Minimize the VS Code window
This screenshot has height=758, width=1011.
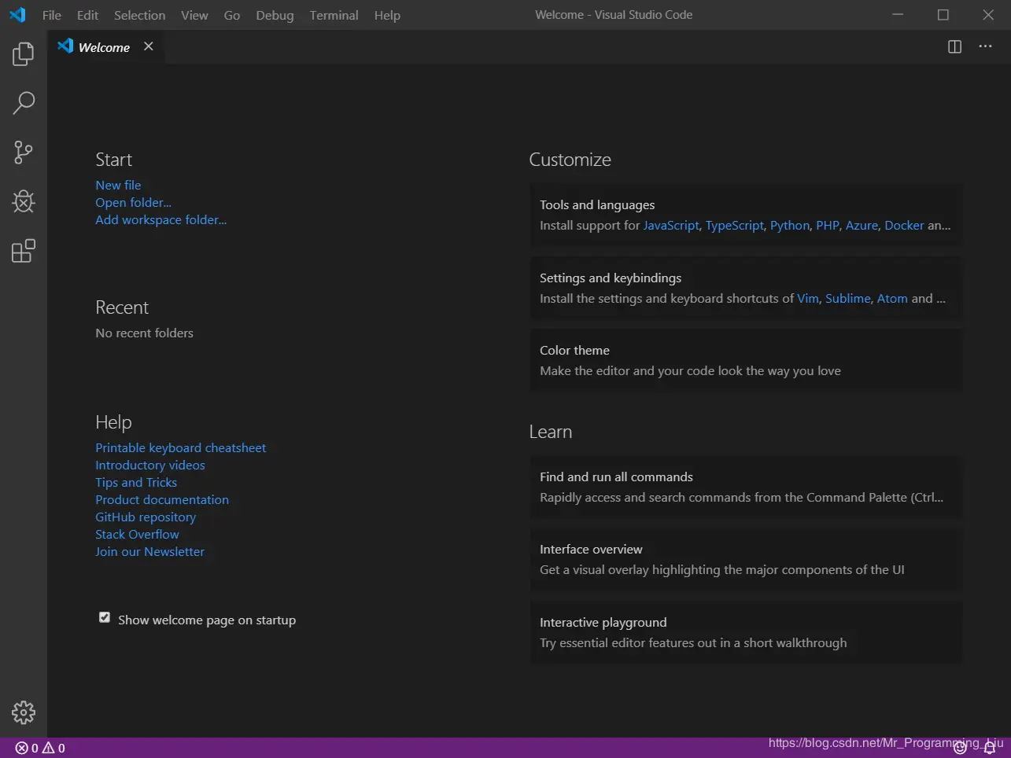pyautogui.click(x=898, y=15)
